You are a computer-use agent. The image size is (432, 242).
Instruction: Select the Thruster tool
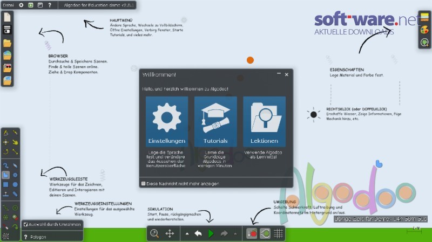[15, 217]
